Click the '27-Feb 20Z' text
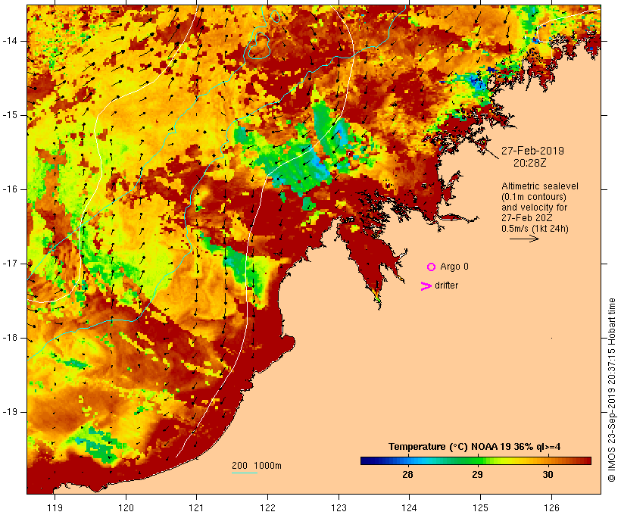Viewport: 621px width, 515px height. (x=527, y=218)
